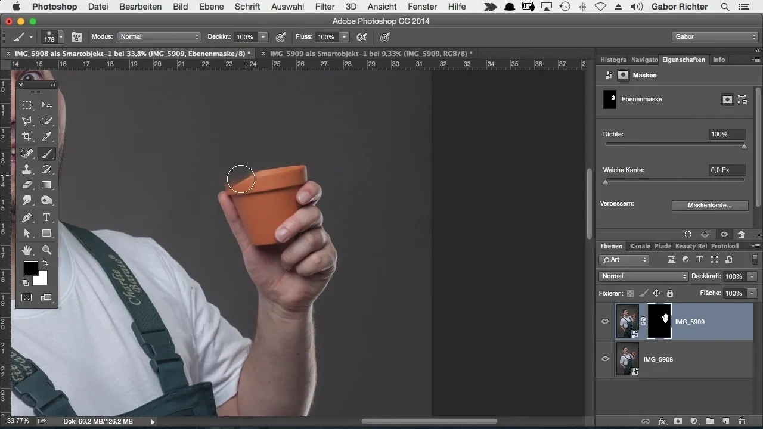Select the Smudge tool
The width and height of the screenshot is (763, 429).
27,200
